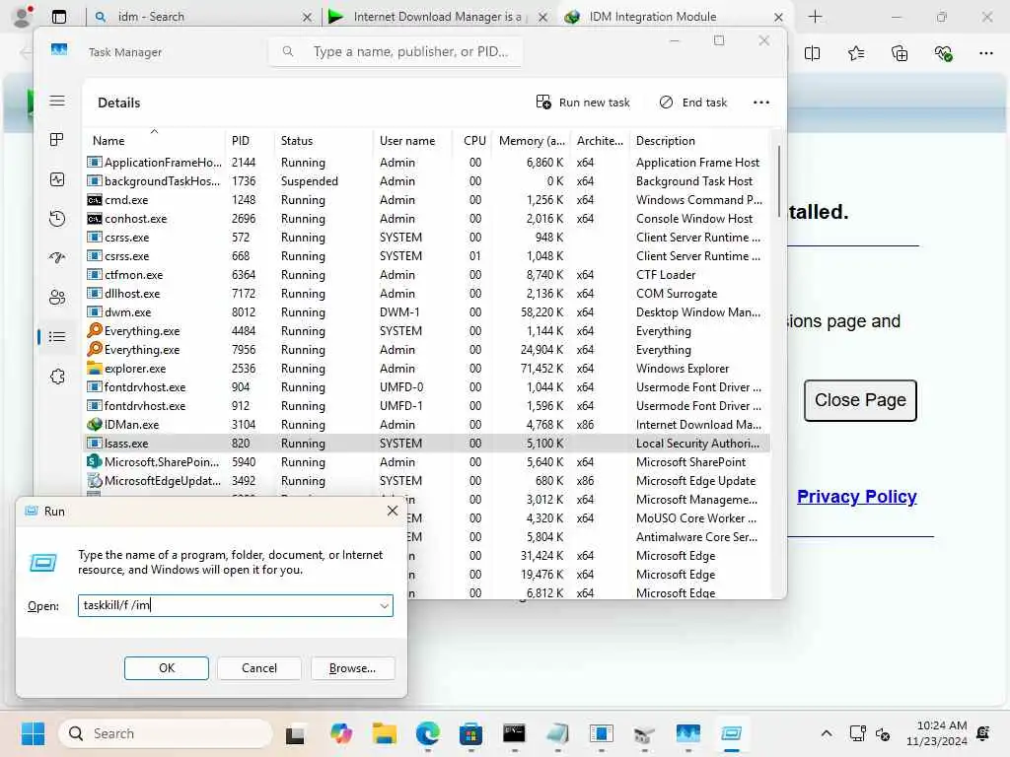This screenshot has width=1010, height=757.
Task: Select the ctfmon.exe process row
Action: (x=427, y=275)
